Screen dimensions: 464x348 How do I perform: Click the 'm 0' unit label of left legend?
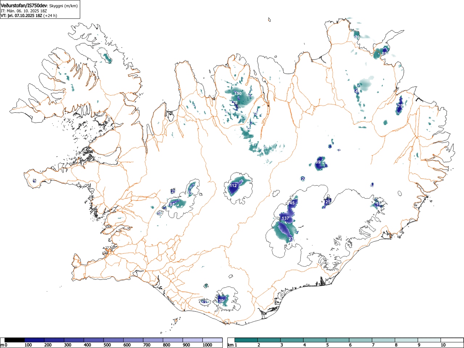coord(4,345)
